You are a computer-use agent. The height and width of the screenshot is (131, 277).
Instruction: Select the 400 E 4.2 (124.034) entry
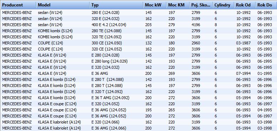coord(109,25)
